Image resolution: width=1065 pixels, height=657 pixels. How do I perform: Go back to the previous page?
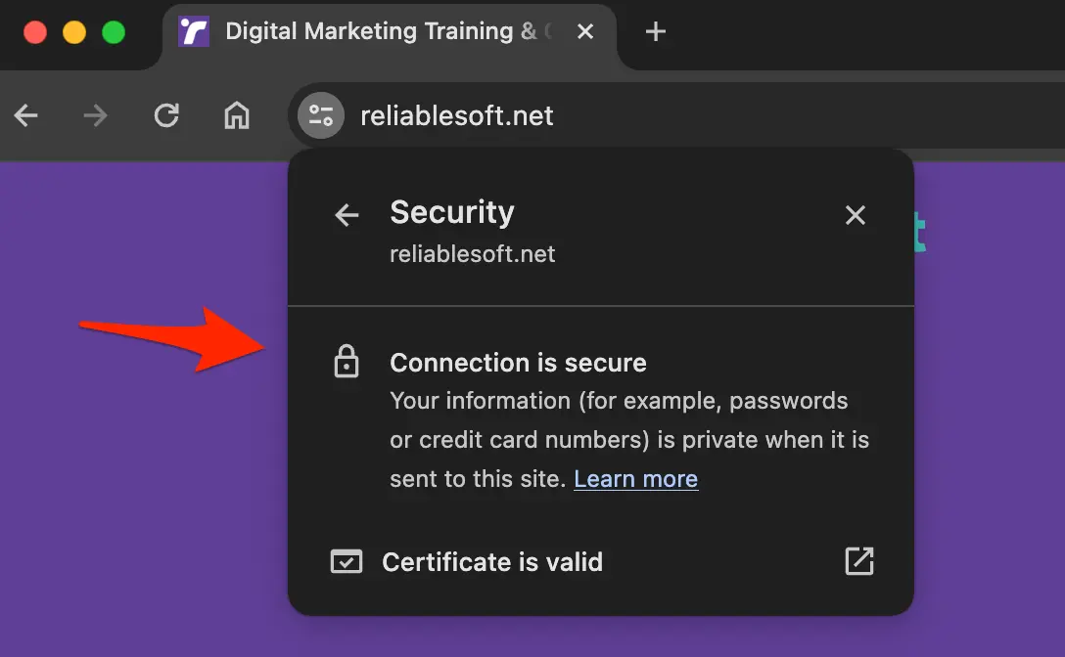pos(26,116)
